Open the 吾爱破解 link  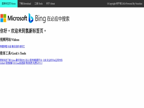coord(9,63)
